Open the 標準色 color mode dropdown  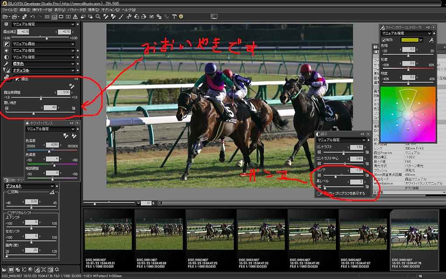pos(43,64)
